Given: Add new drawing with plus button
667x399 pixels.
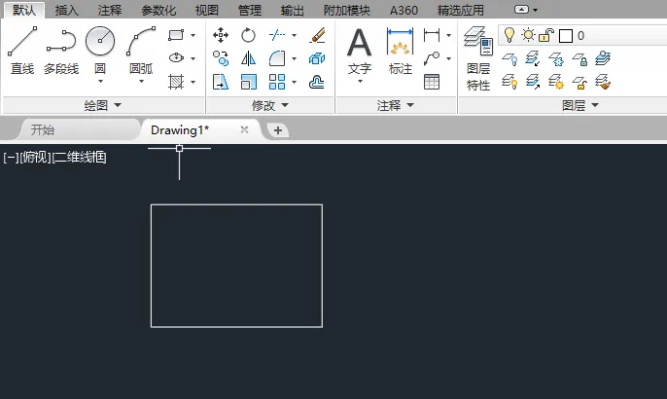Looking at the screenshot, I should pos(278,130).
